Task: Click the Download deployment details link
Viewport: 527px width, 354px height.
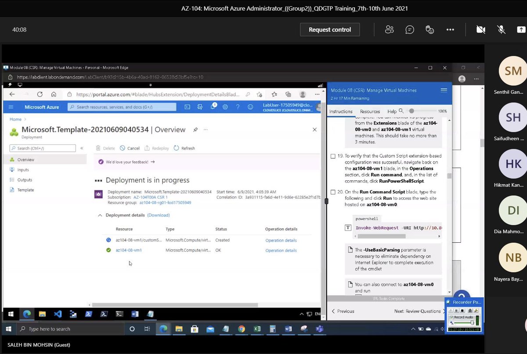Action: (159, 215)
